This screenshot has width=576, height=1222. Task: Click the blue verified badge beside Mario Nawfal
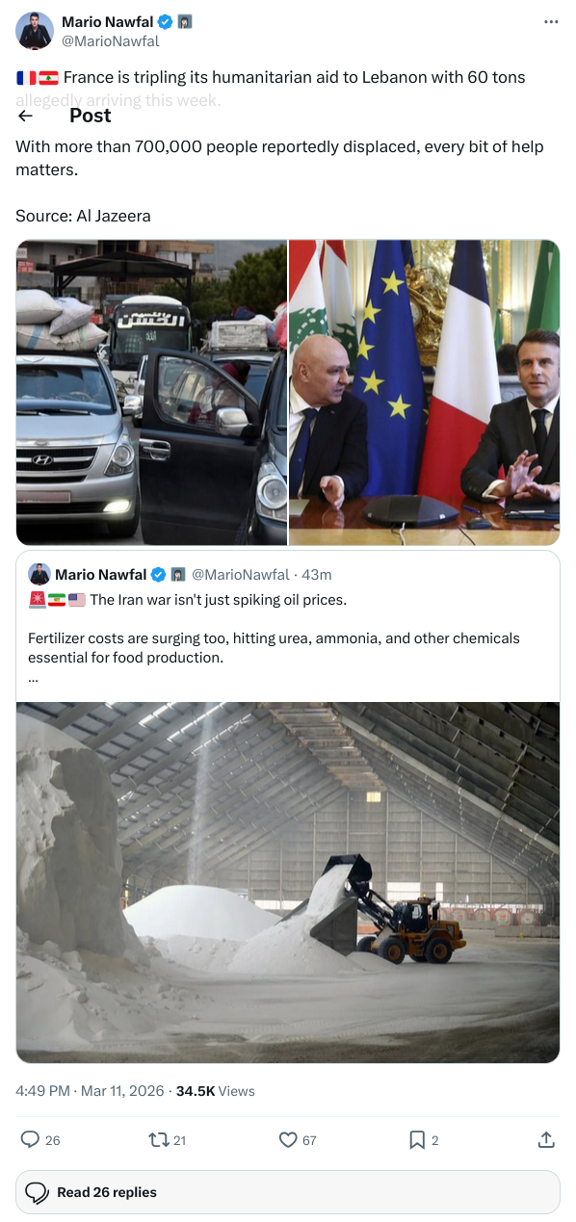(166, 21)
